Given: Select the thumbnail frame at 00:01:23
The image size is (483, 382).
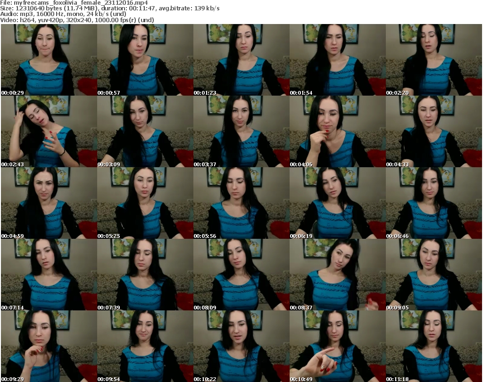Looking at the screenshot, I should click(241, 60).
